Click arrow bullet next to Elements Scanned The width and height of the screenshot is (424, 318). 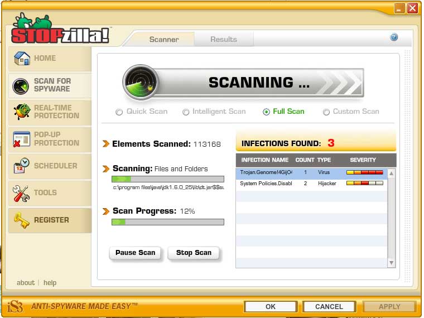tap(106, 144)
